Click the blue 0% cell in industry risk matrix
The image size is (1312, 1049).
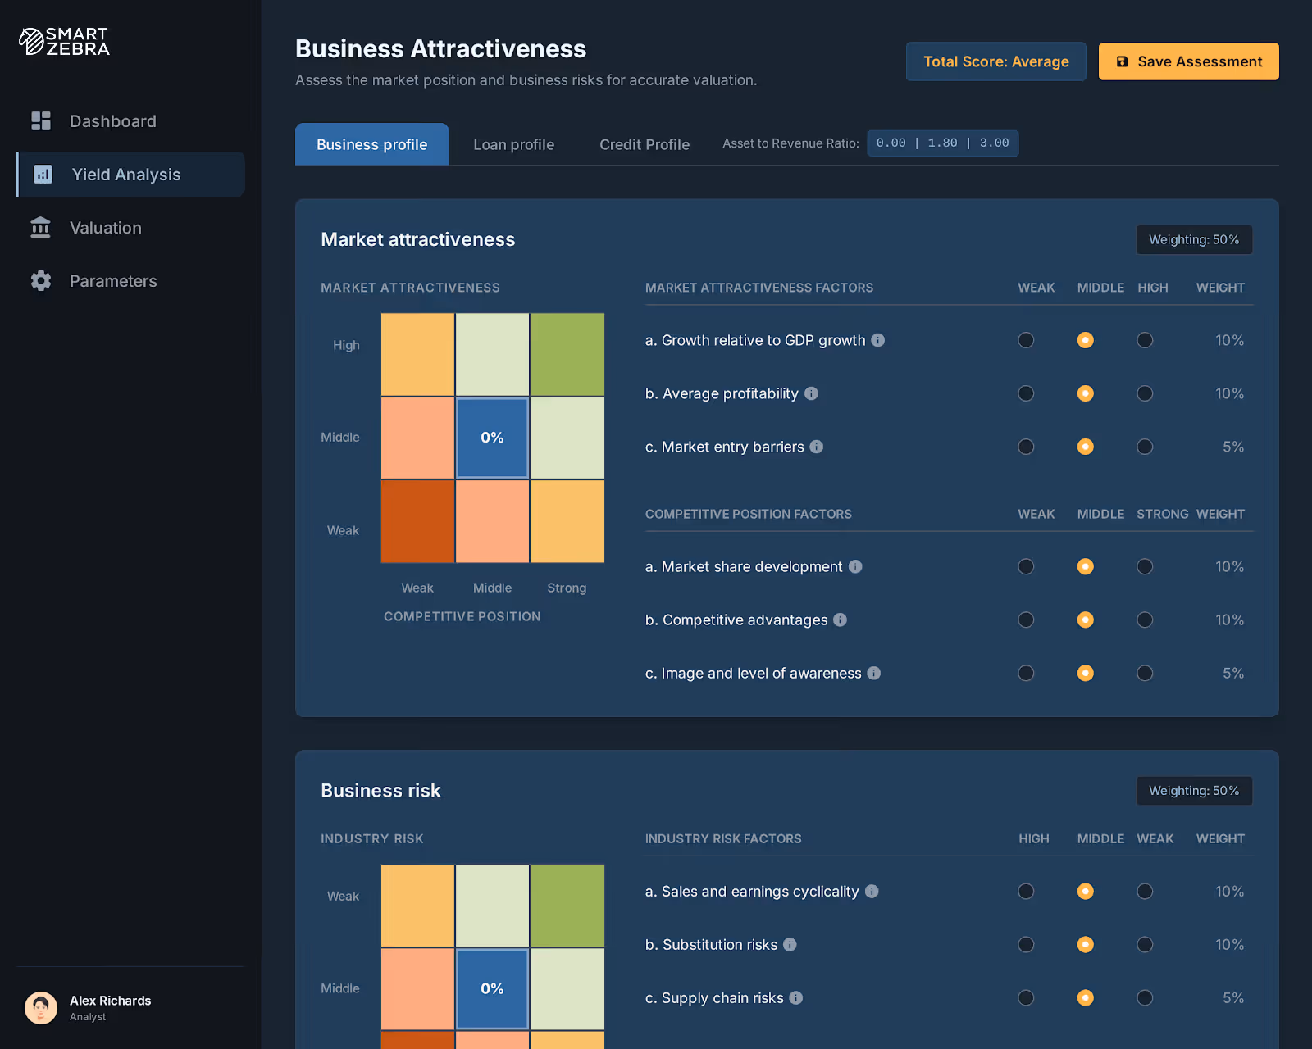[x=492, y=989]
